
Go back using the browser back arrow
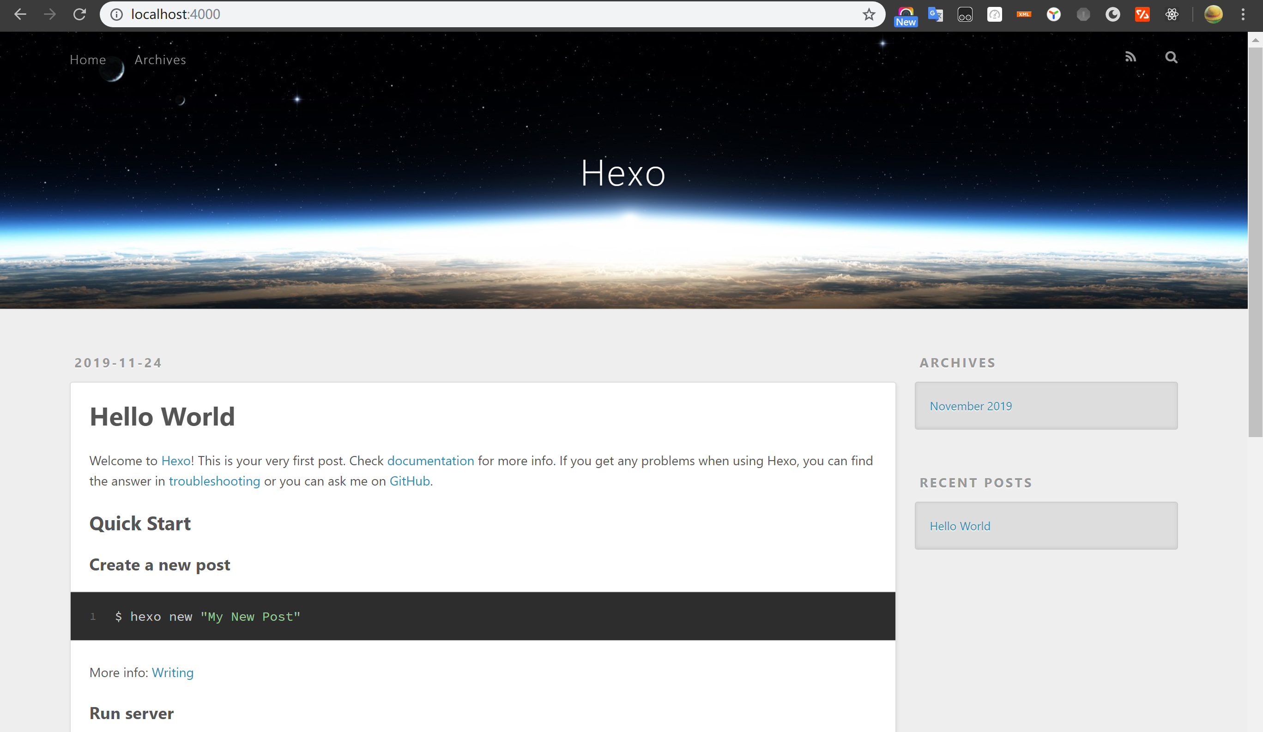coord(20,14)
